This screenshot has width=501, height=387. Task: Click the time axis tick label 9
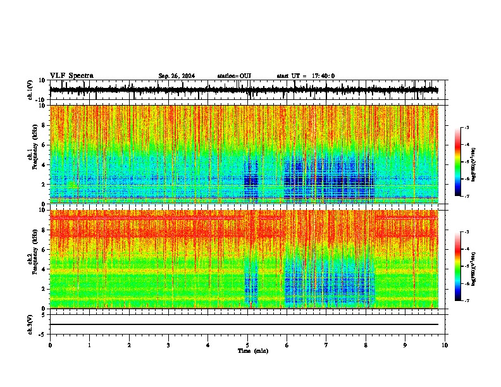(x=405, y=345)
